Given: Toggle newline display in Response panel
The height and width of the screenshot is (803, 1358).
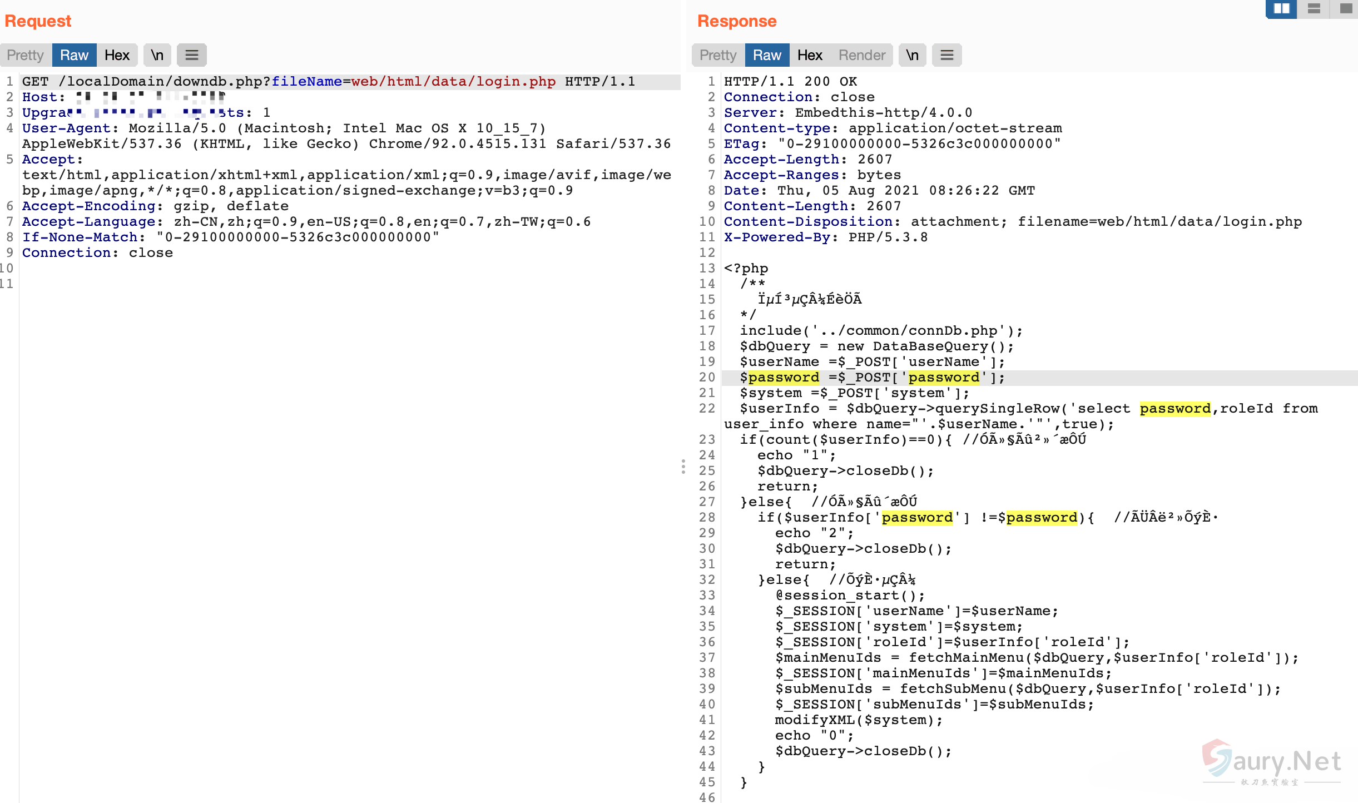Looking at the screenshot, I should coord(912,55).
